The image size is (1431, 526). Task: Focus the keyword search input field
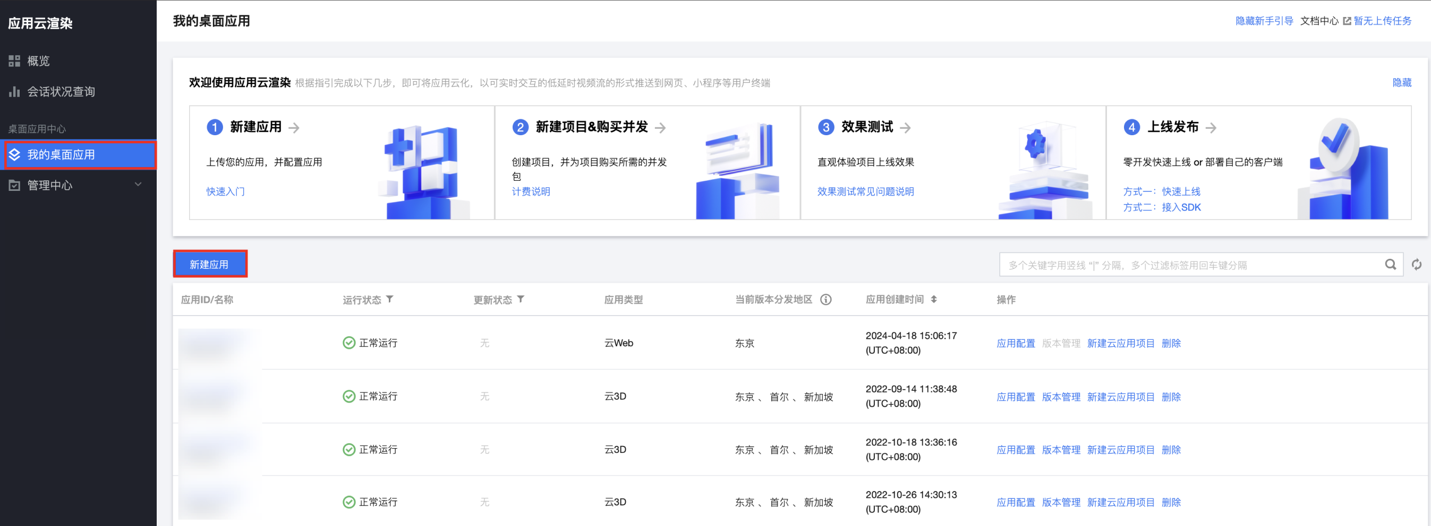1189,265
